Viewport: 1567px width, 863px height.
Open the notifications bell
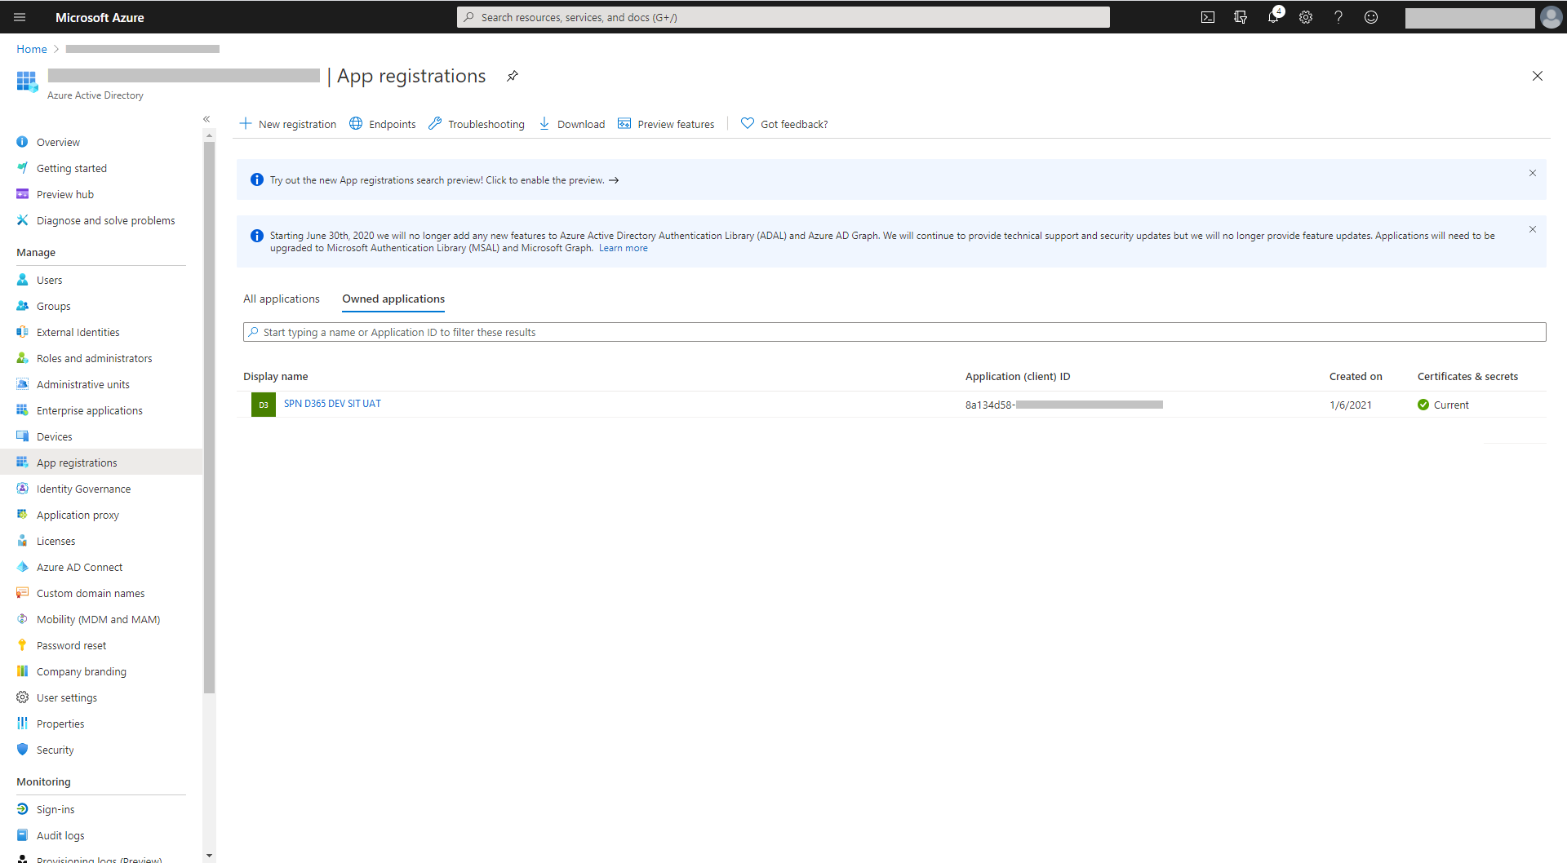tap(1273, 17)
